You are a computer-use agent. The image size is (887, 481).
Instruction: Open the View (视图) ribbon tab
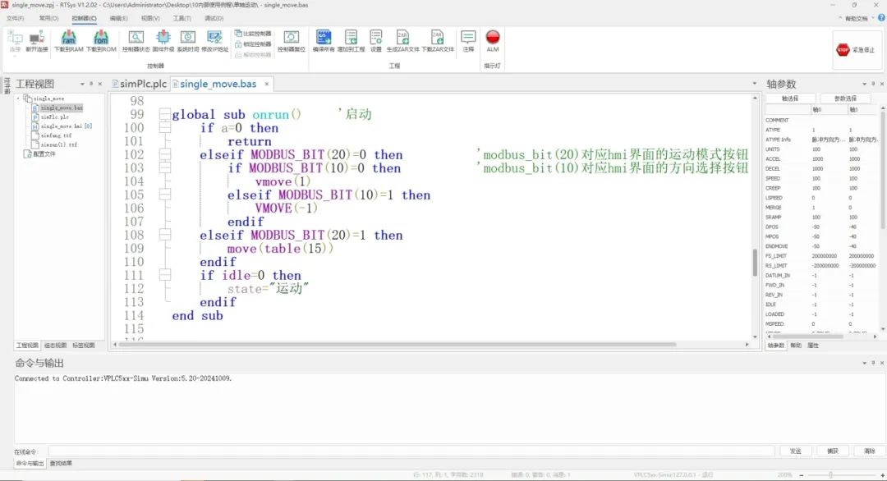tap(150, 18)
